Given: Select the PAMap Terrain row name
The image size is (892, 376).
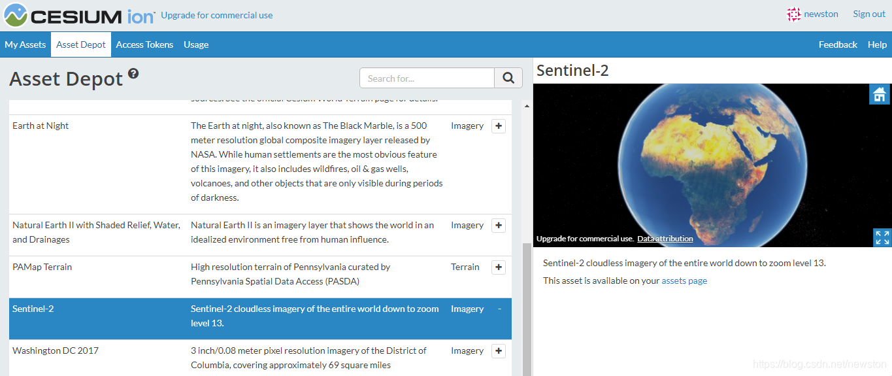Looking at the screenshot, I should (42, 267).
